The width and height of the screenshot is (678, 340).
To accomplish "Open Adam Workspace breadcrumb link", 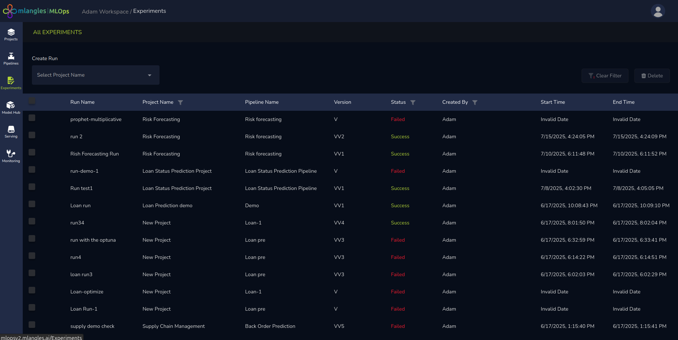I will pyautogui.click(x=105, y=11).
